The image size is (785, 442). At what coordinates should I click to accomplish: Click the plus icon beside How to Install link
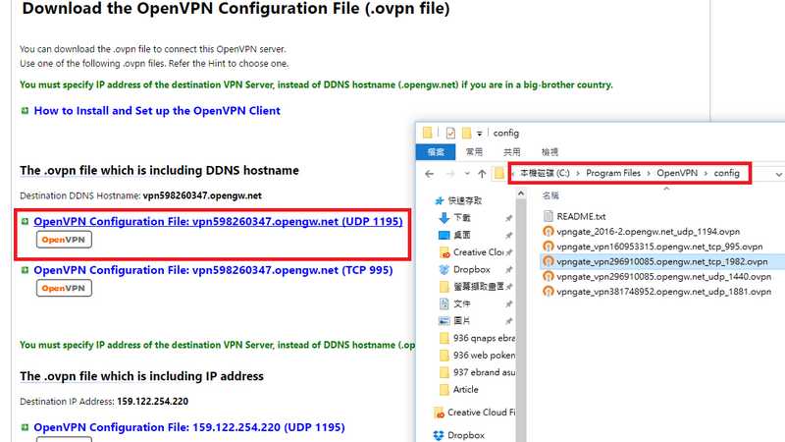pos(25,111)
